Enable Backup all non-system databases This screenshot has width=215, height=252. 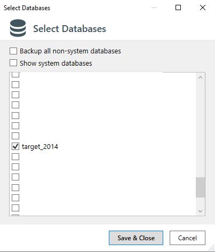(x=13, y=51)
